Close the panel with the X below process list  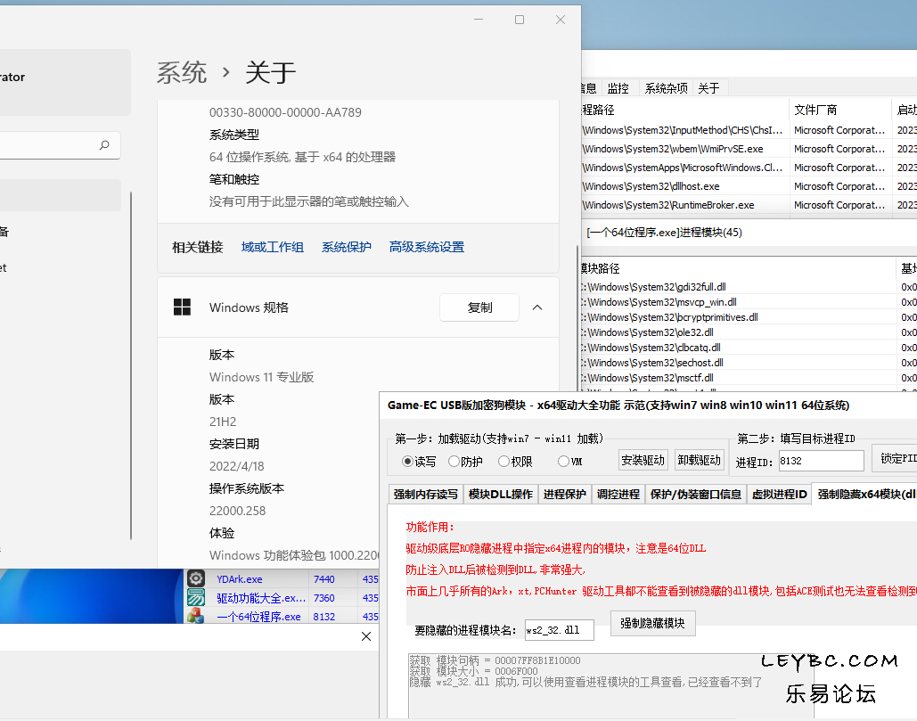pyautogui.click(x=366, y=636)
